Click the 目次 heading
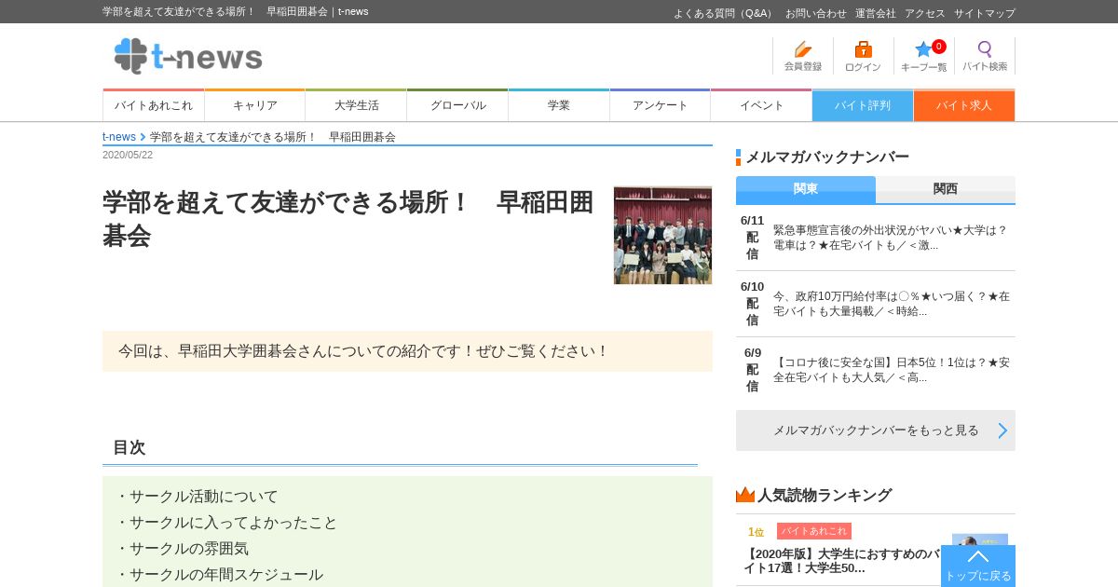This screenshot has height=587, width=1118. (130, 447)
